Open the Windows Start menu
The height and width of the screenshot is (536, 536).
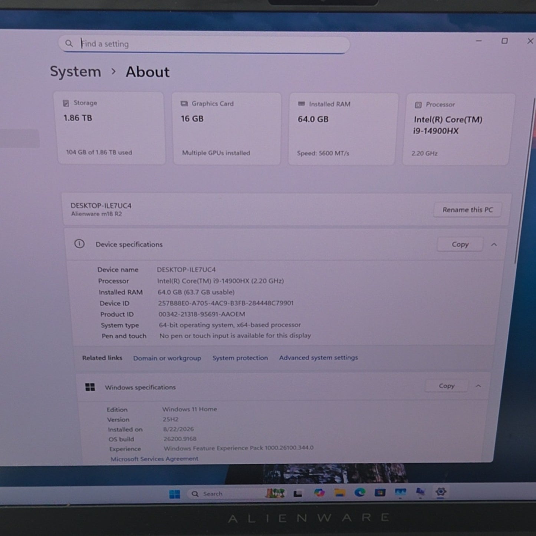point(174,494)
